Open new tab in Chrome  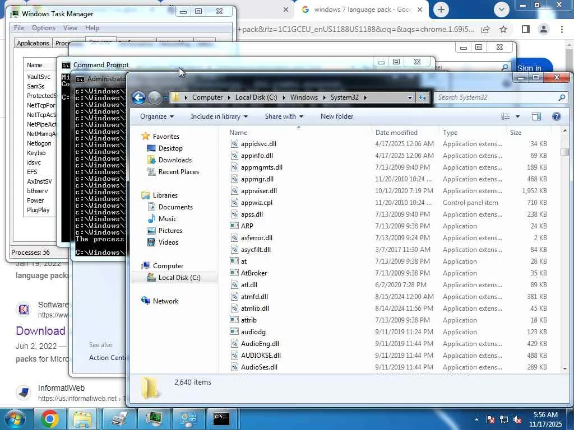tap(441, 10)
